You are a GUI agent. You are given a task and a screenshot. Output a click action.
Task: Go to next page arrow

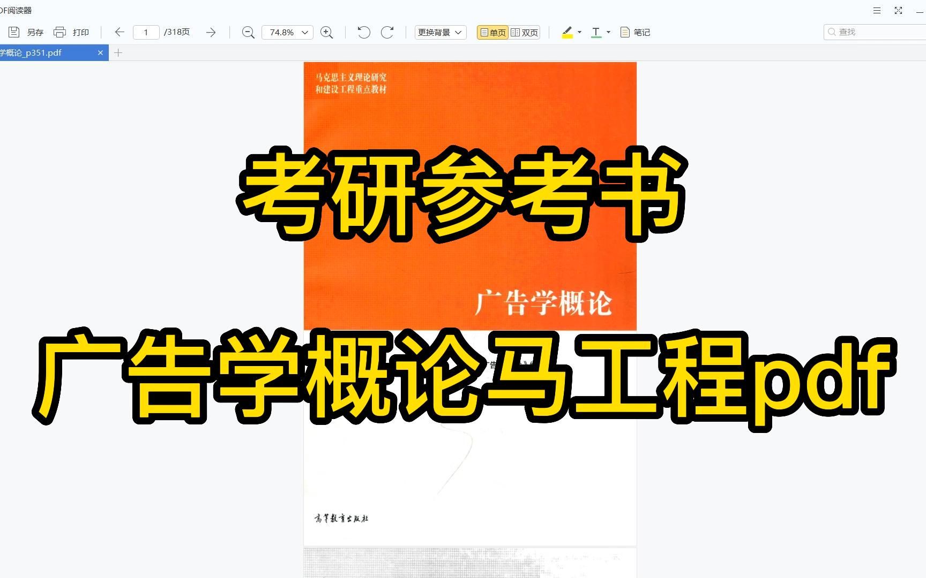coord(211,32)
